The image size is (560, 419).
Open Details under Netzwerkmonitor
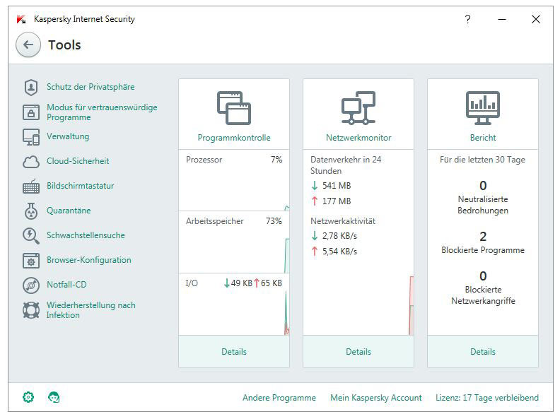click(x=358, y=352)
